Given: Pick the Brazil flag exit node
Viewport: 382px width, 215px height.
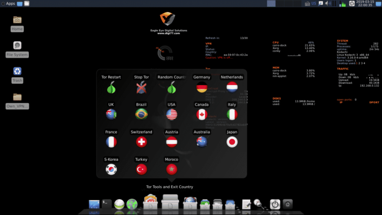Looking at the screenshot, I should (142, 114).
